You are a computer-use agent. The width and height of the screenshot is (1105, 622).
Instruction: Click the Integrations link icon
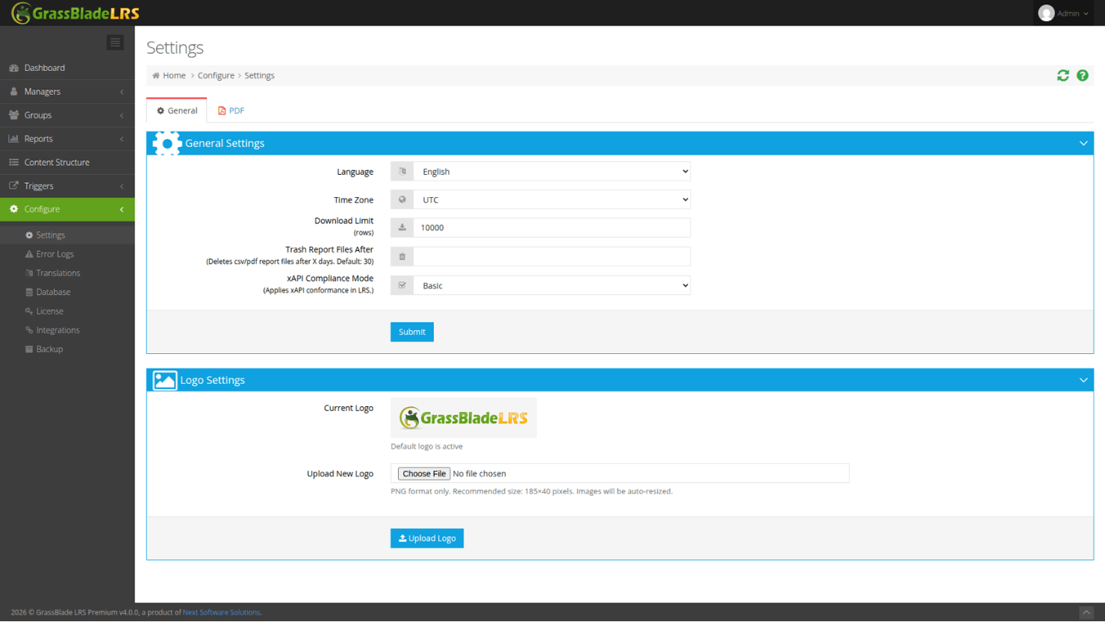click(x=29, y=330)
